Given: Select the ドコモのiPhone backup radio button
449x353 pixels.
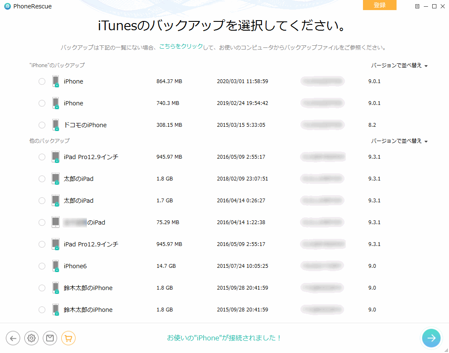Looking at the screenshot, I should (42, 125).
